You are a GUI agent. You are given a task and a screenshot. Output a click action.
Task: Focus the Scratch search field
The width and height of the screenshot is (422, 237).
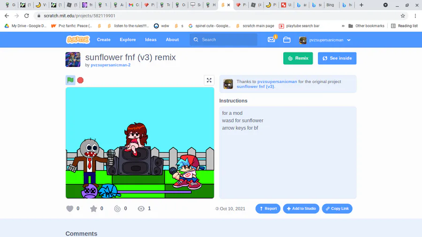223,39
